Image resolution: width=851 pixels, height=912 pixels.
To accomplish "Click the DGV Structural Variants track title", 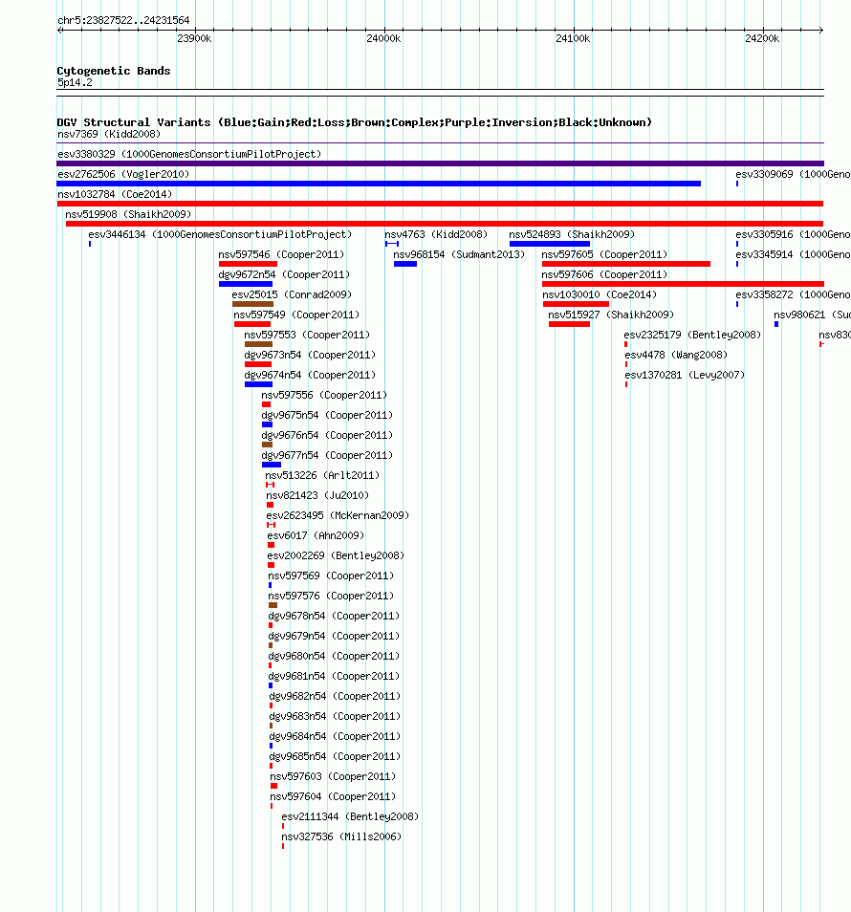I will [x=354, y=122].
